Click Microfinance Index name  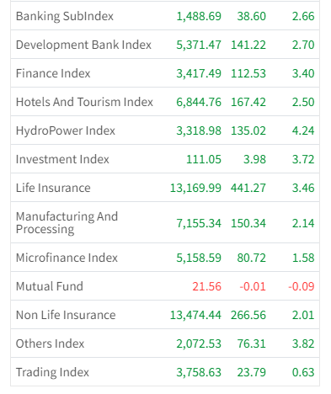click(67, 258)
